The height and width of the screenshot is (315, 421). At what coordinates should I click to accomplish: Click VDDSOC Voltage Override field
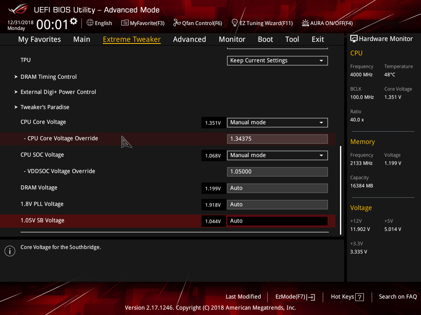click(x=278, y=172)
